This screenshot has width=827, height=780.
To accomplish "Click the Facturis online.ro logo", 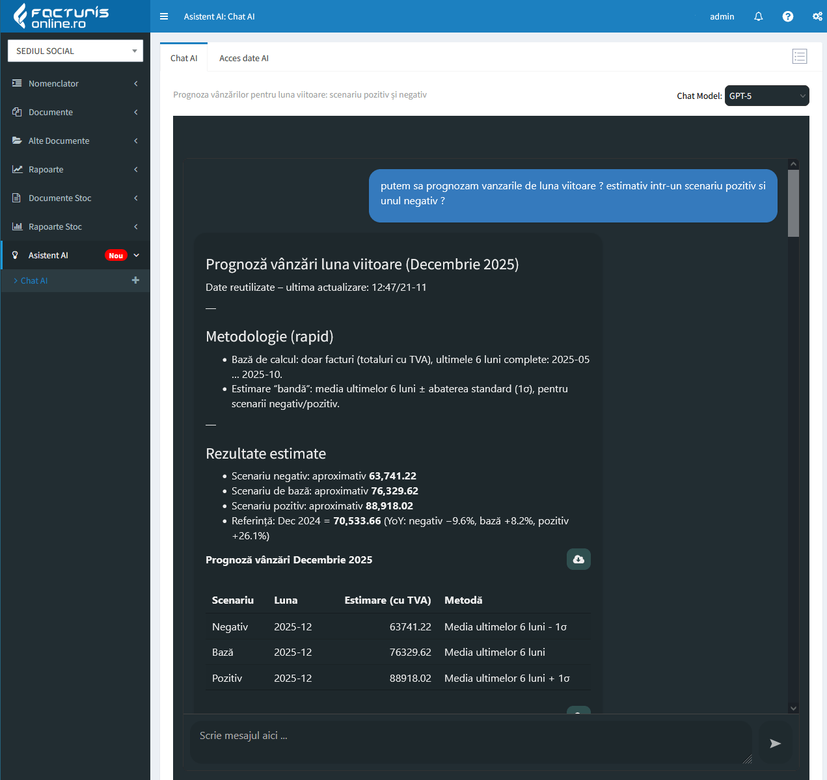I will point(62,16).
